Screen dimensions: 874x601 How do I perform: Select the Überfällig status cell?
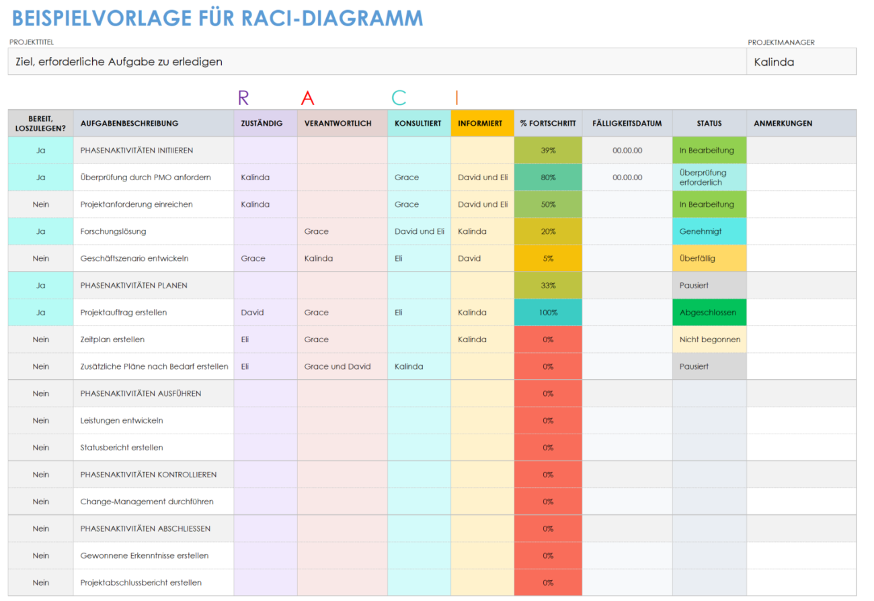click(x=709, y=257)
